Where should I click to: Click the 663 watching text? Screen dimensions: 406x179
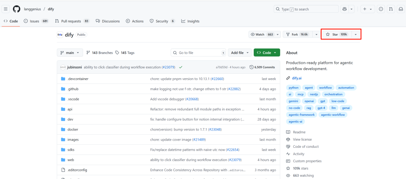click(x=303, y=175)
